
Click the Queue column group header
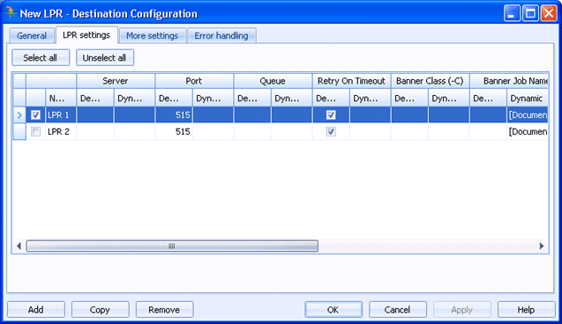click(x=273, y=81)
